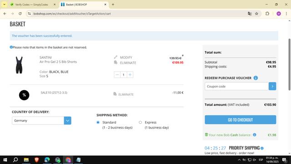
Task: Bookmark this page with the star icon
Action: coord(256,14)
